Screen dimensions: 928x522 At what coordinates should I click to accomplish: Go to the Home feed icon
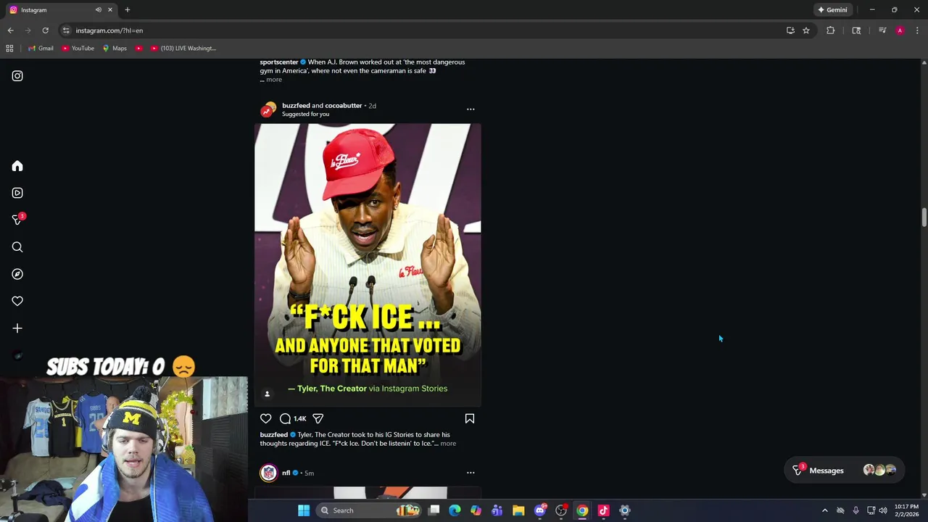[17, 166]
